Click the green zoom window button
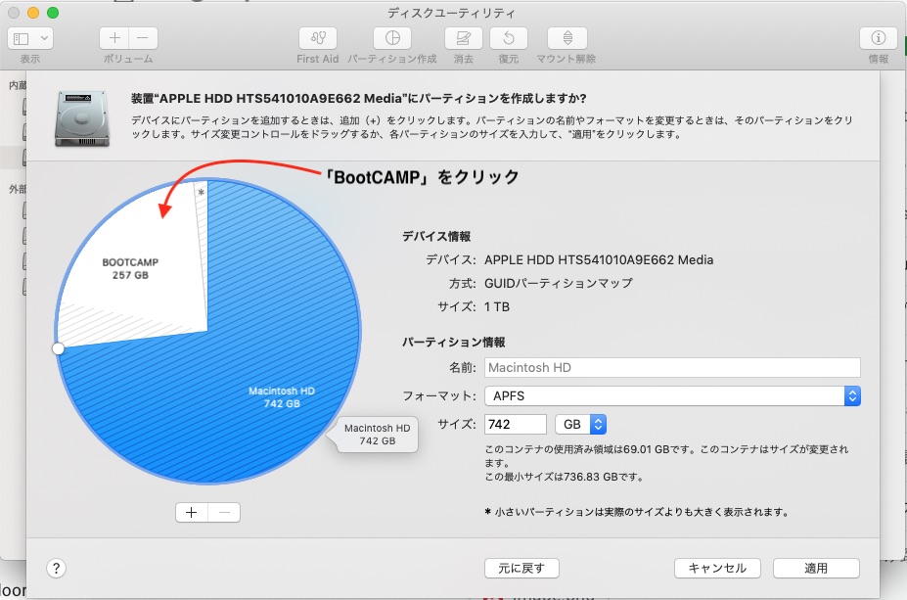The image size is (907, 600). [53, 13]
